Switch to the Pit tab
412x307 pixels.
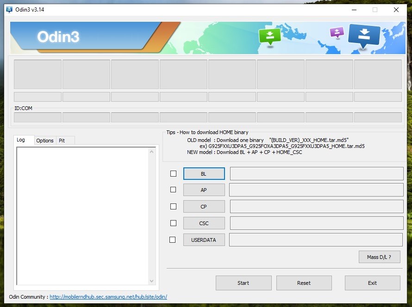point(65,141)
